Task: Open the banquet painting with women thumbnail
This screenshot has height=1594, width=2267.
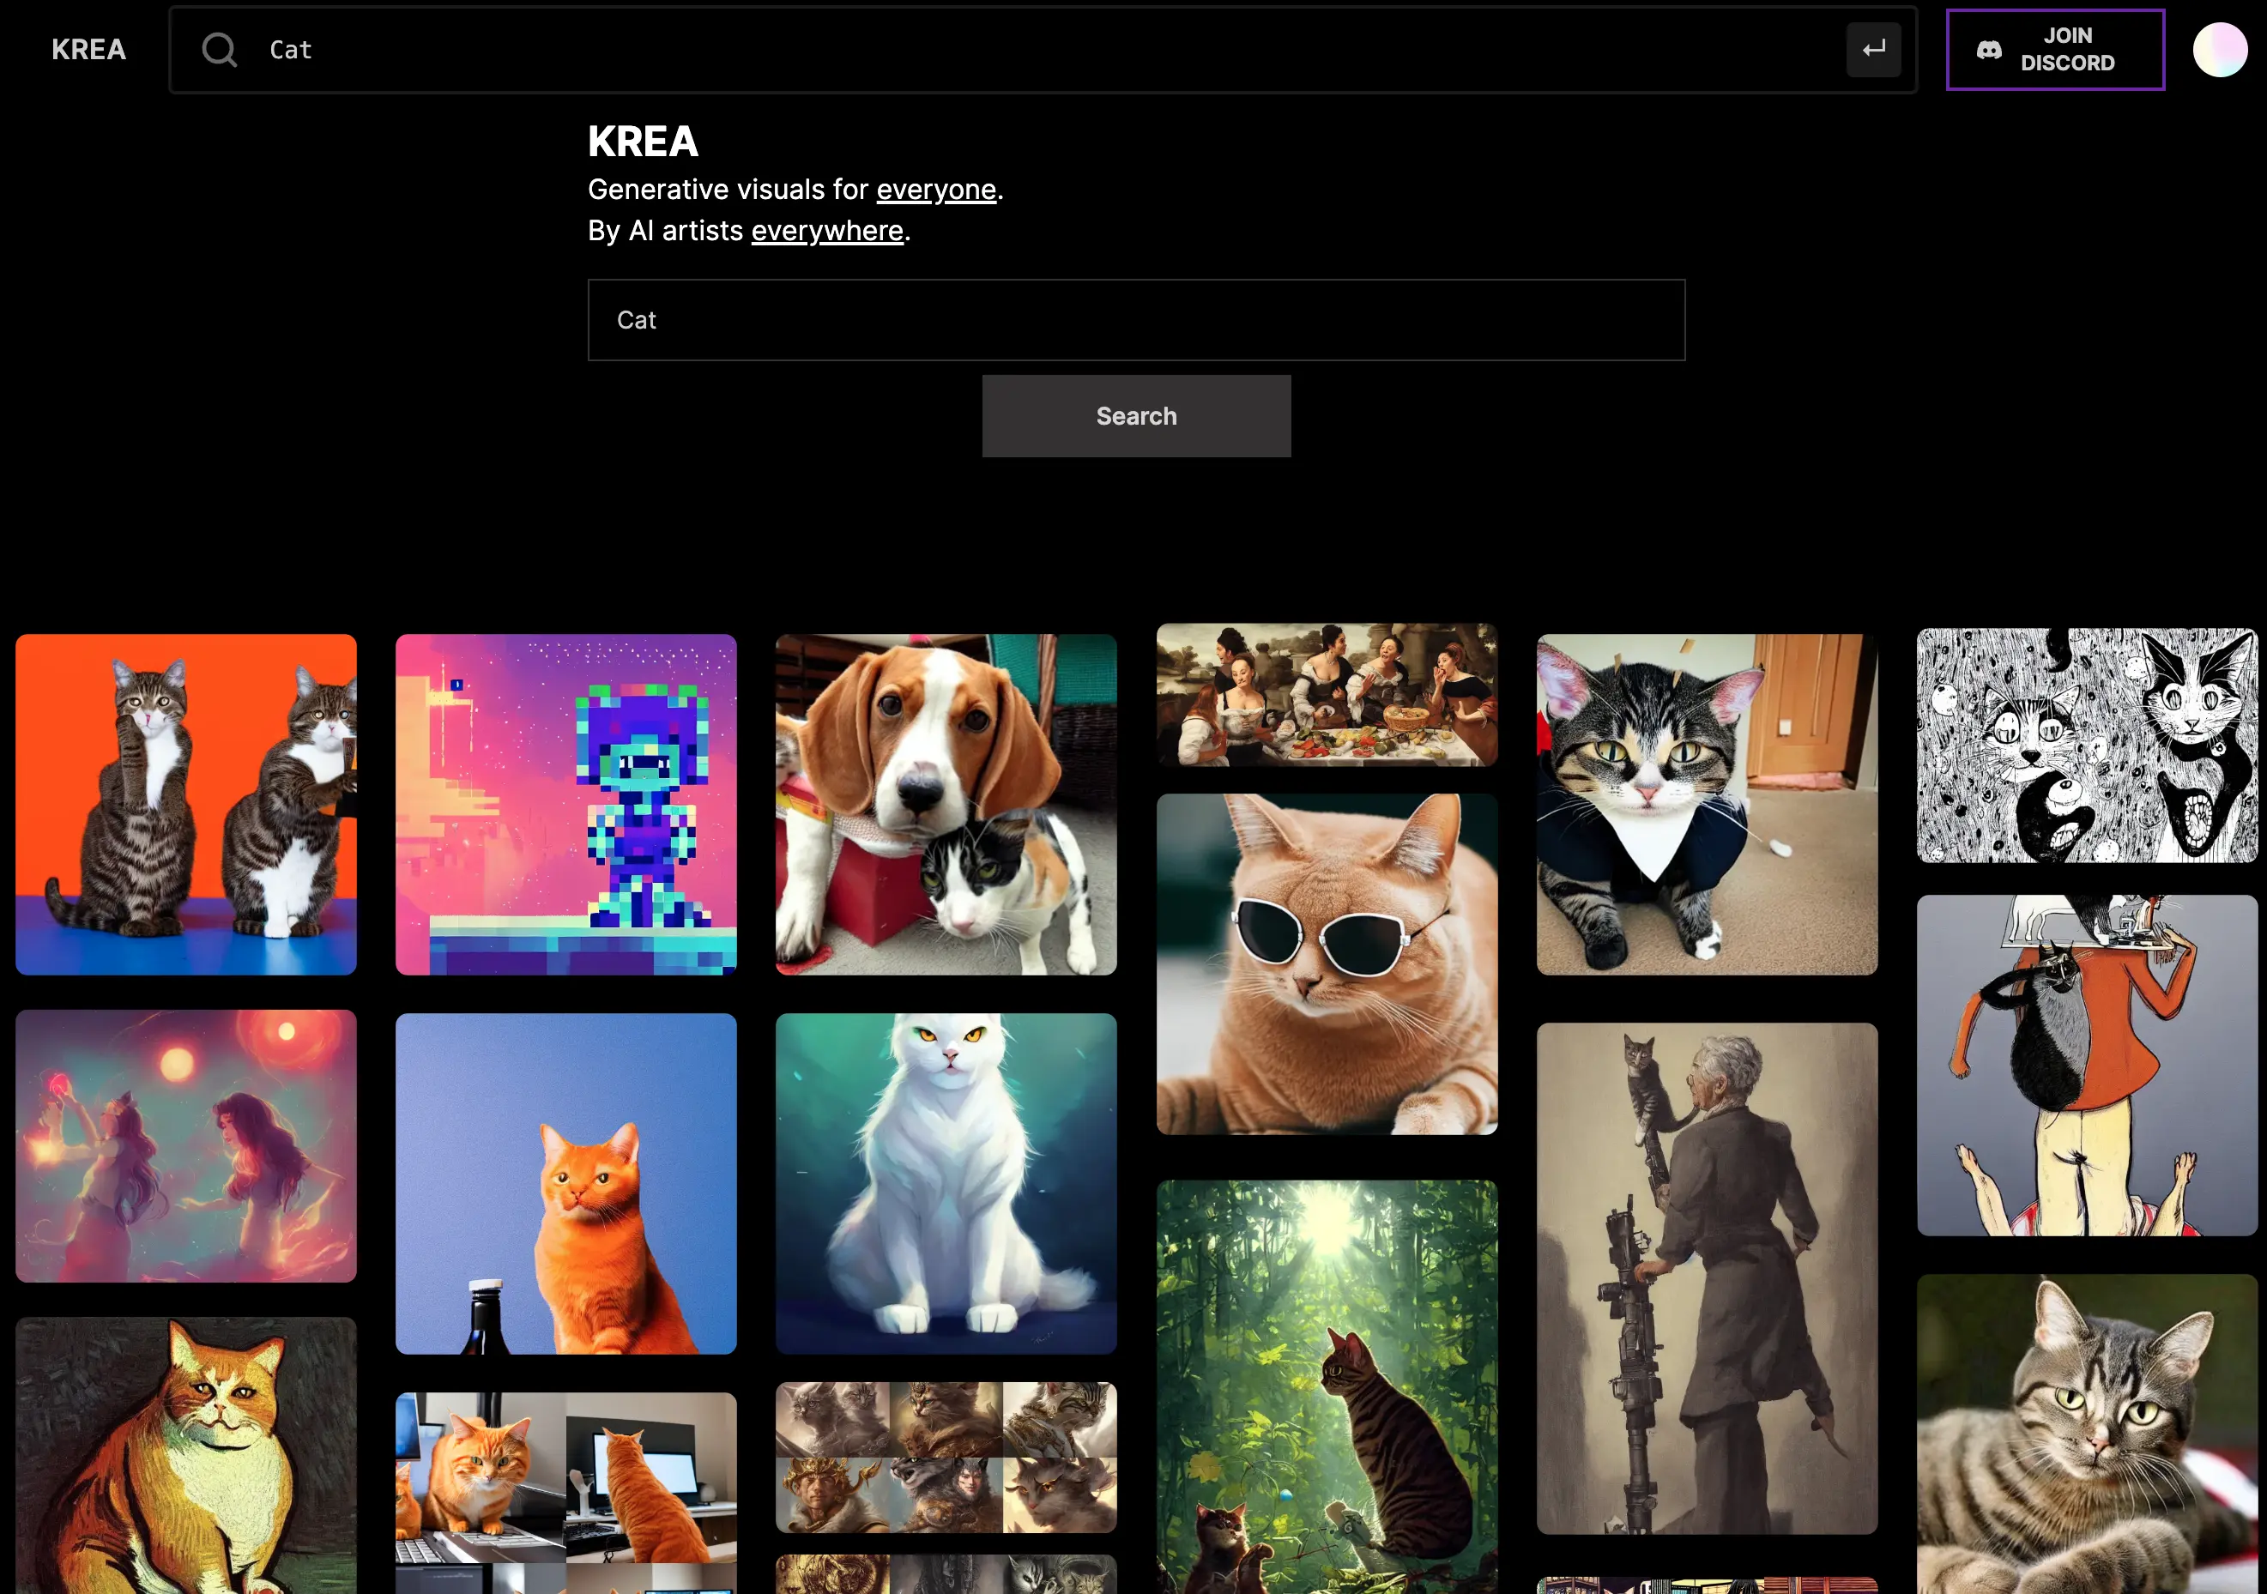Action: point(1326,694)
